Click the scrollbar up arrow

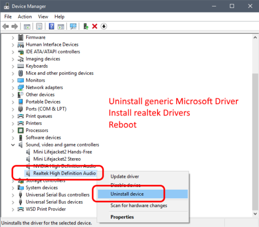(256, 38)
